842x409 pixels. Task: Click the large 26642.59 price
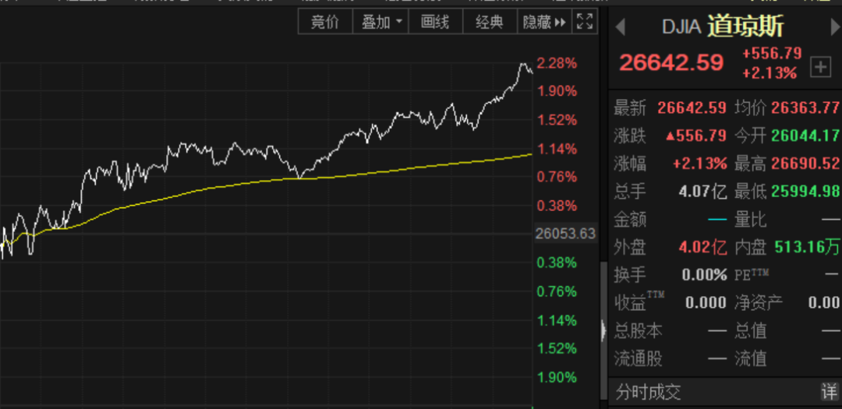click(671, 63)
